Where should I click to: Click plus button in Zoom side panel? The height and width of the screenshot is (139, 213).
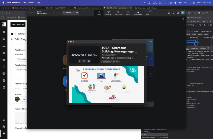point(150,74)
